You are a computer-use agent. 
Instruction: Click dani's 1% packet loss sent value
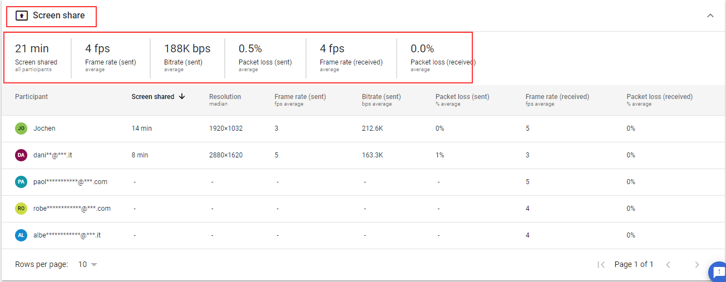click(439, 155)
